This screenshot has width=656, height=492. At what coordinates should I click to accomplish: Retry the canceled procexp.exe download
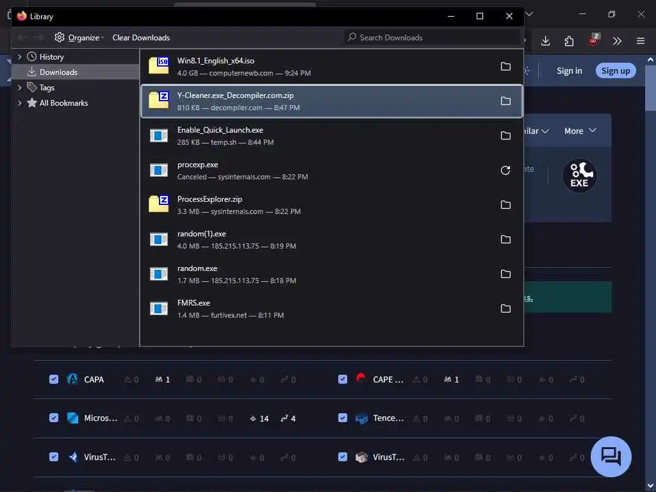pos(505,170)
